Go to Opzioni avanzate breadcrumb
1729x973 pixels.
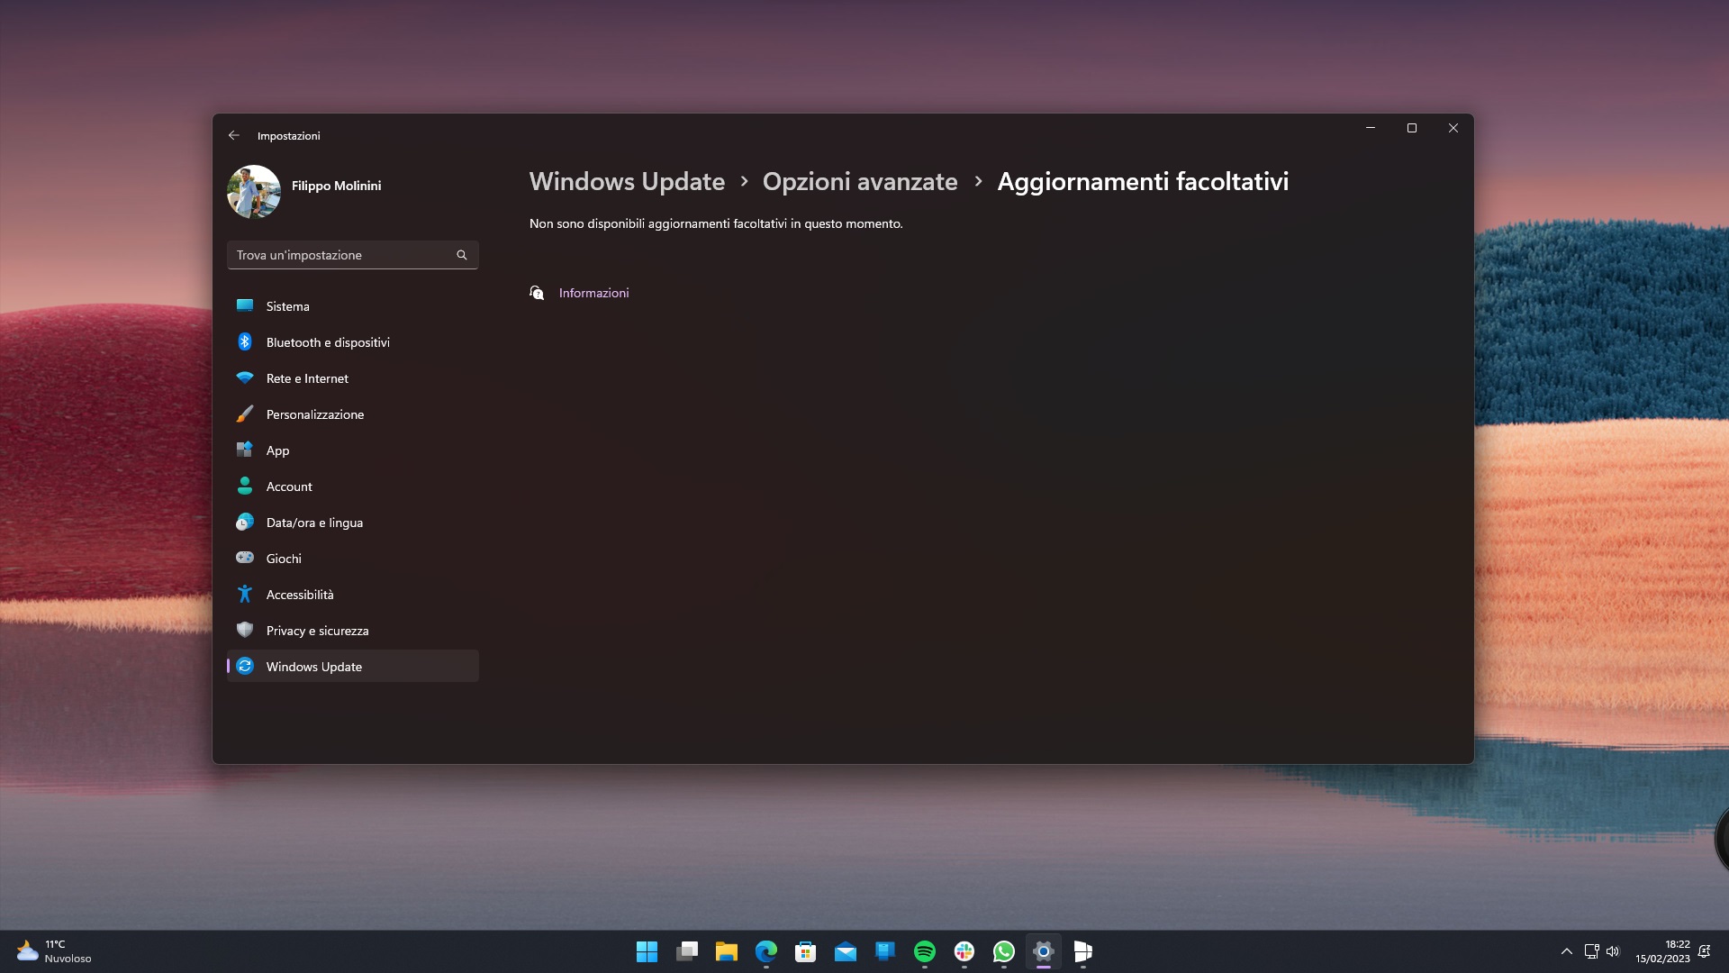pos(860,181)
